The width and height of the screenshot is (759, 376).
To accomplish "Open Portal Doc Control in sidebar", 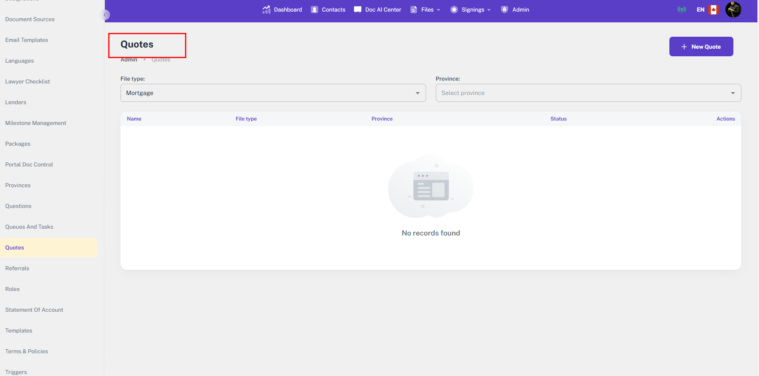I will (29, 164).
